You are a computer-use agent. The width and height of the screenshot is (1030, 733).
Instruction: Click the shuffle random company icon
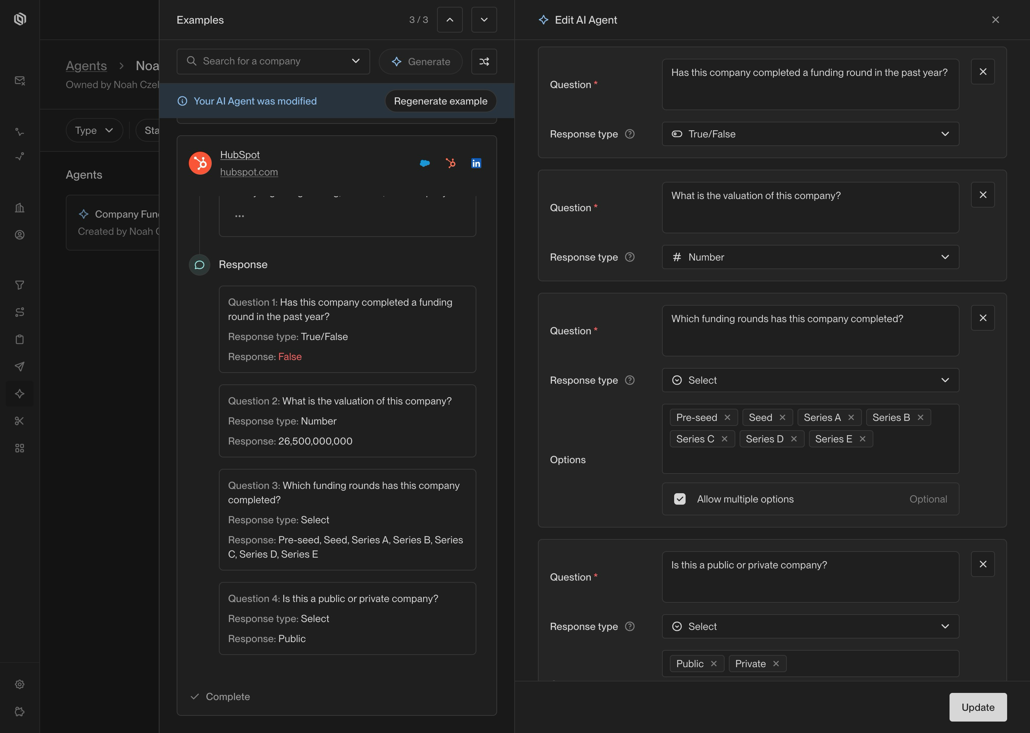tap(484, 62)
